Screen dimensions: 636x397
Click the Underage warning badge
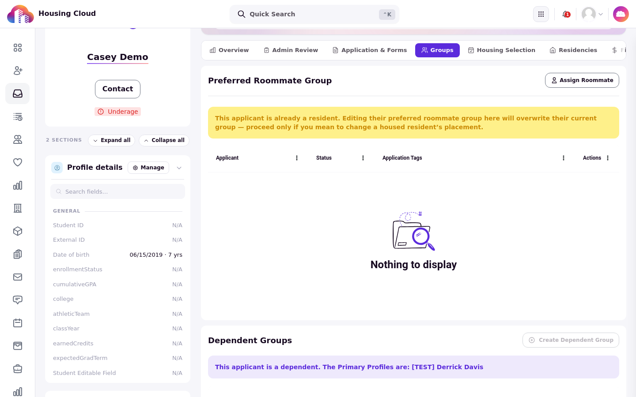117,112
